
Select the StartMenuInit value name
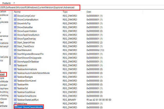pos(24,50)
